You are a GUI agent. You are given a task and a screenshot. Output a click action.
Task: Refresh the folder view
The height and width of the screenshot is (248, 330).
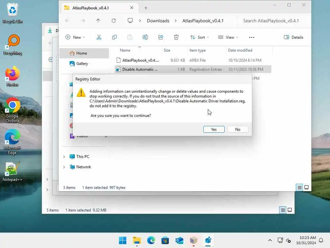tap(114, 21)
